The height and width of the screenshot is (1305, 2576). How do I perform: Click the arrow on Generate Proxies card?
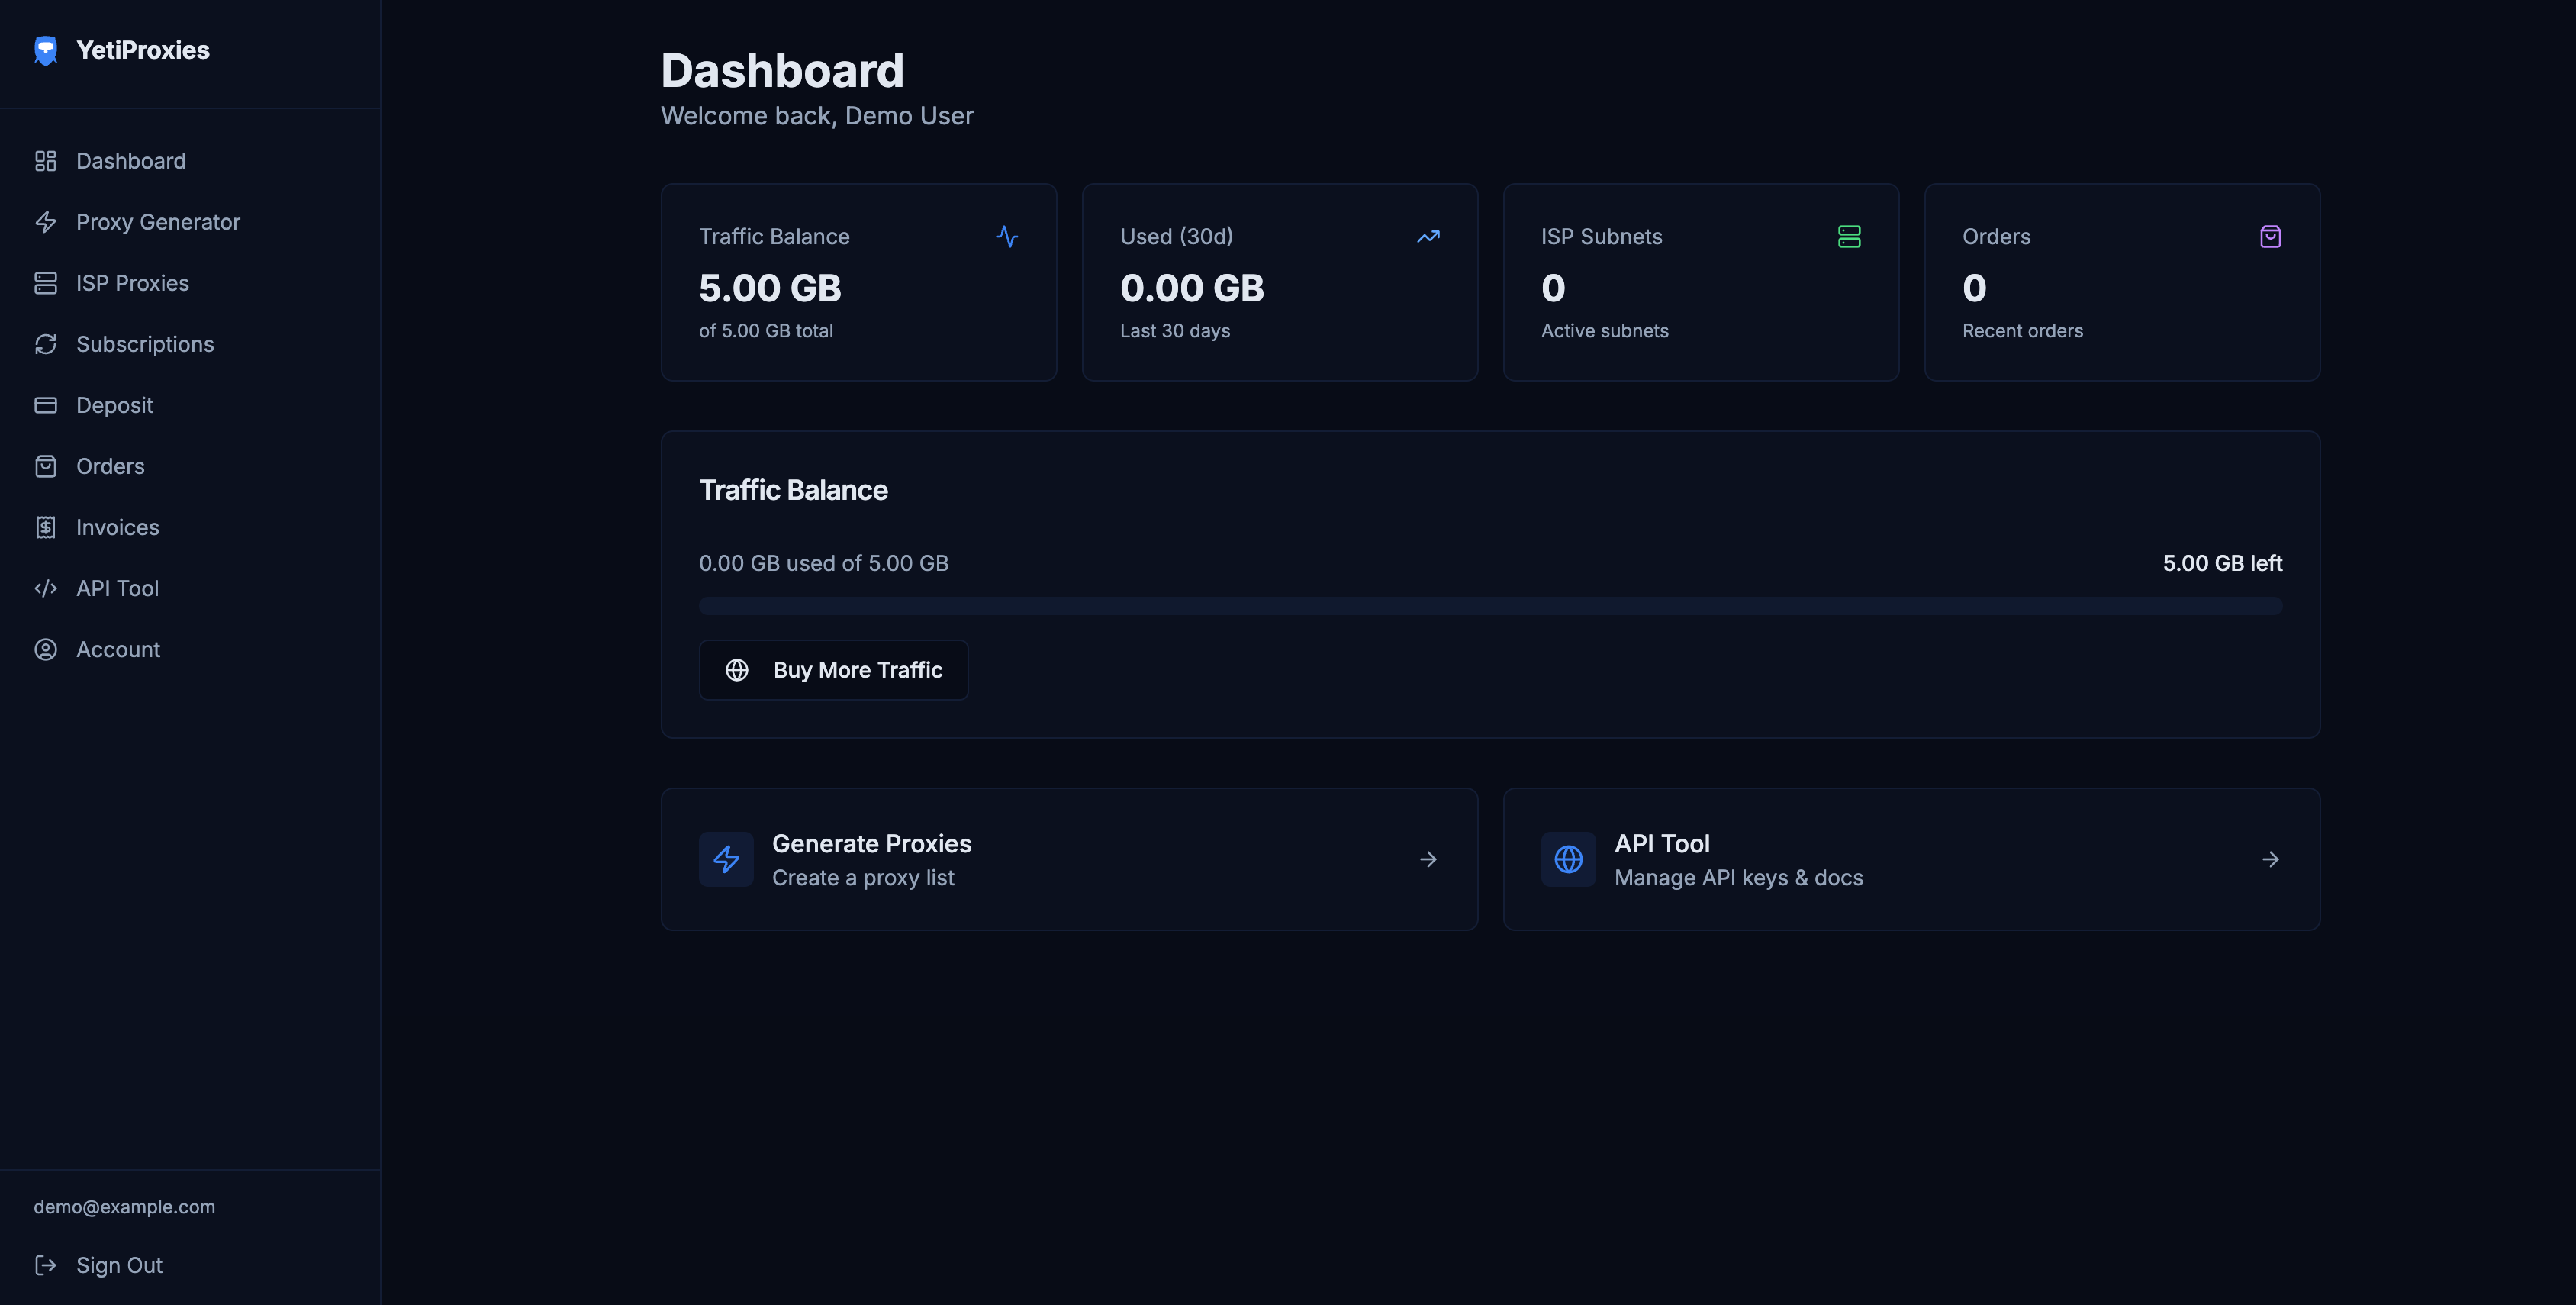(x=1428, y=859)
